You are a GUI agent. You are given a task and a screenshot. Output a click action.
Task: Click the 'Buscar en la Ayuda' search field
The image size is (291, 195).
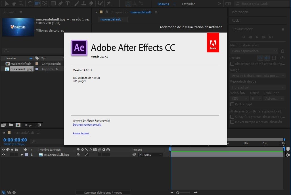click(262, 4)
